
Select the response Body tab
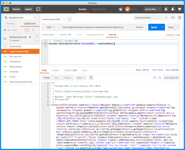[x=44, y=70]
